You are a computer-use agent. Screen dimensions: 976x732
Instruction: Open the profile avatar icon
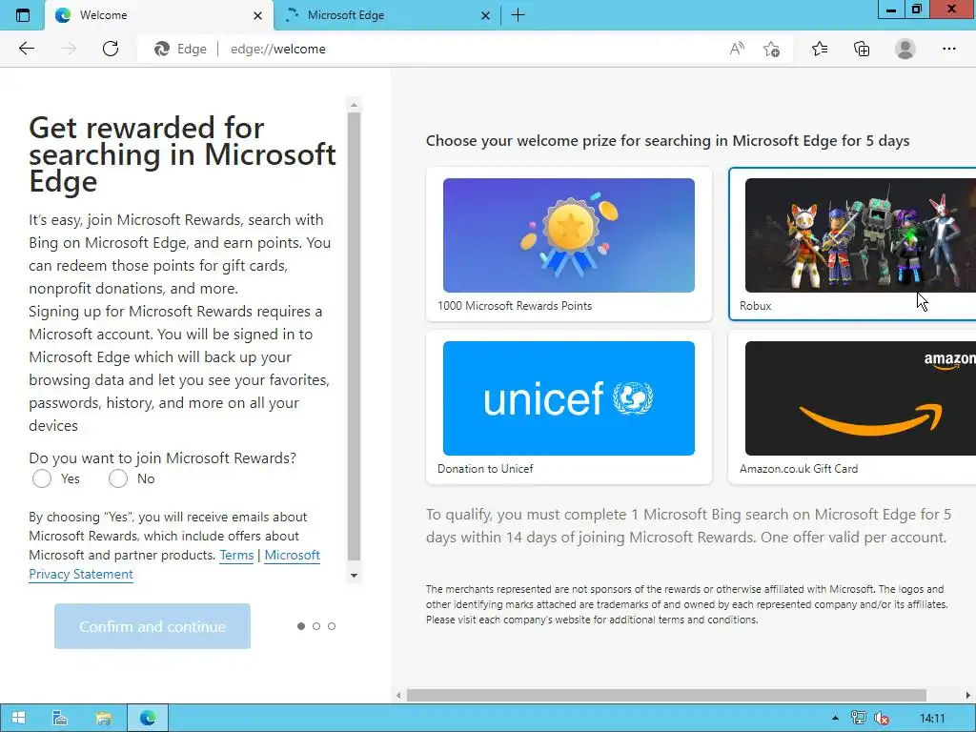coord(905,49)
